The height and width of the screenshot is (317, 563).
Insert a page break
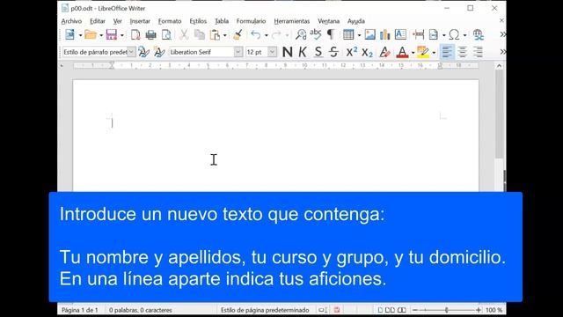pyautogui.click(x=419, y=35)
